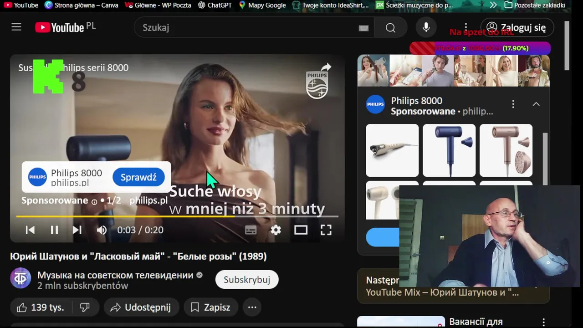
Task: Open Ścieżki muzyczne bookmark
Action: point(414,5)
